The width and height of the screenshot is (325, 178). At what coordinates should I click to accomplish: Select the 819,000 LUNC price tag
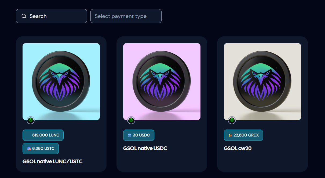click(x=43, y=135)
